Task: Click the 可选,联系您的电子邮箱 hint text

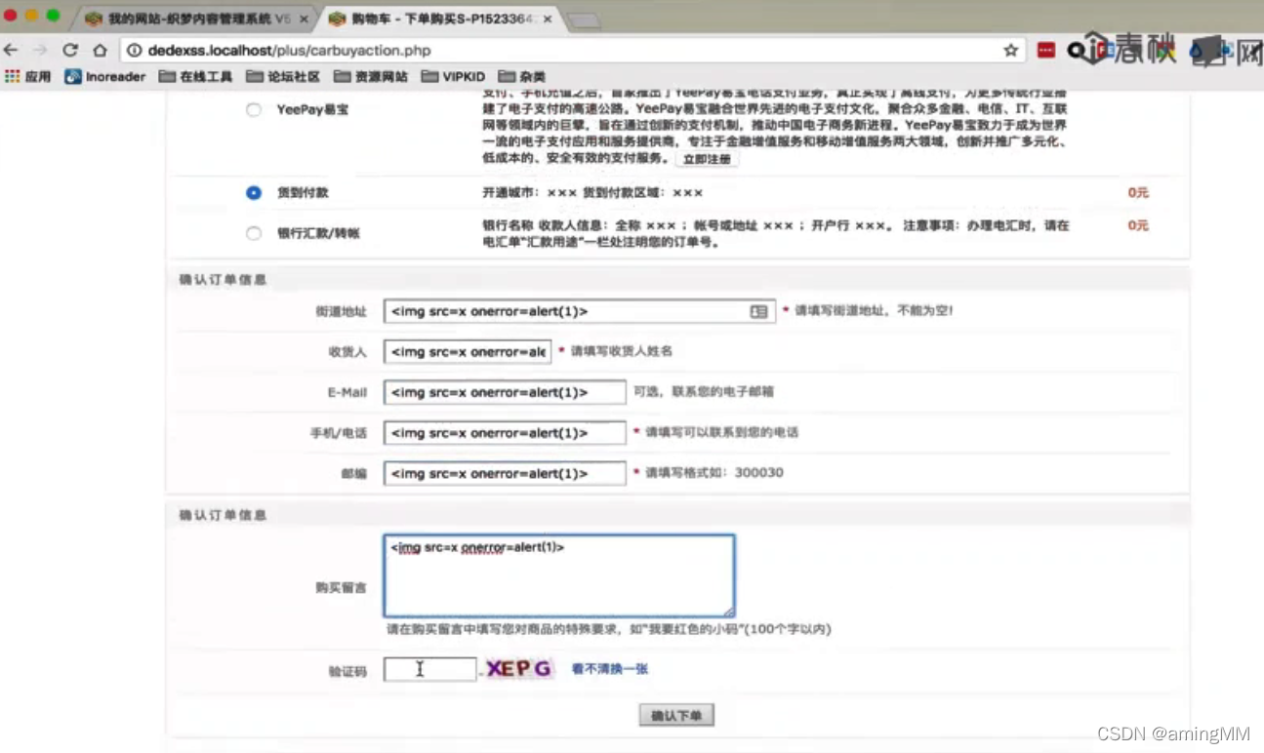Action: pos(704,392)
